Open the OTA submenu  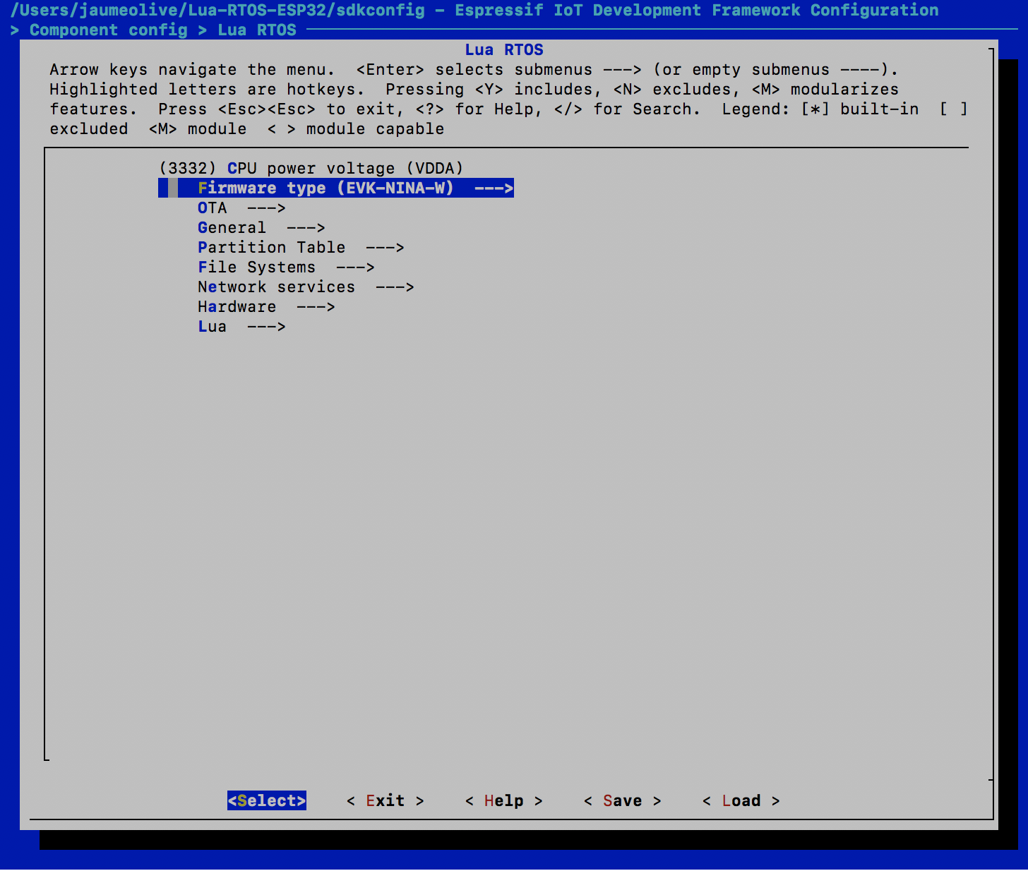(x=241, y=208)
